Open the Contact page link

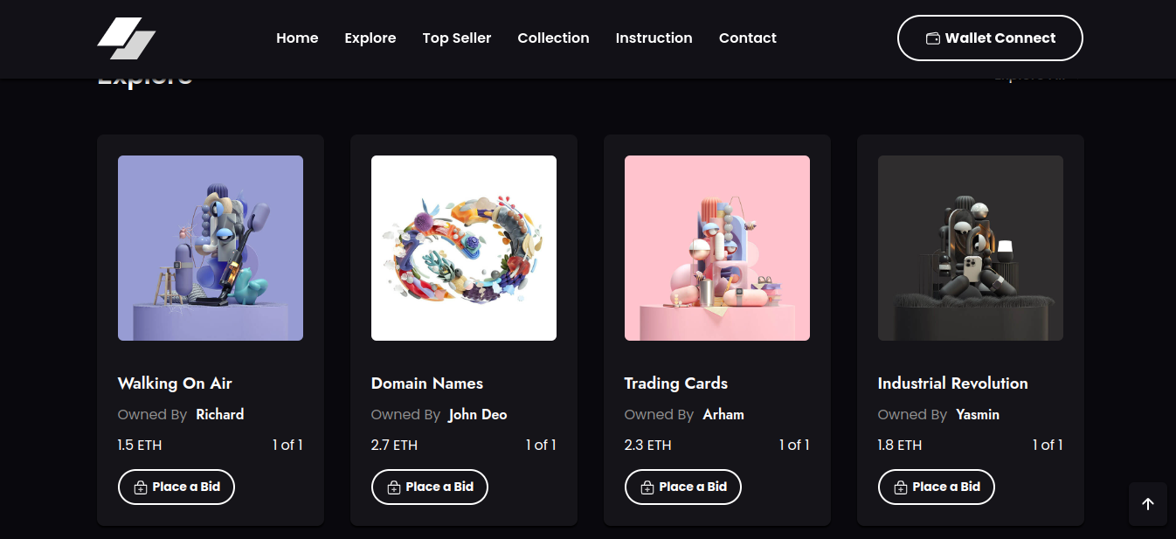[x=747, y=38]
